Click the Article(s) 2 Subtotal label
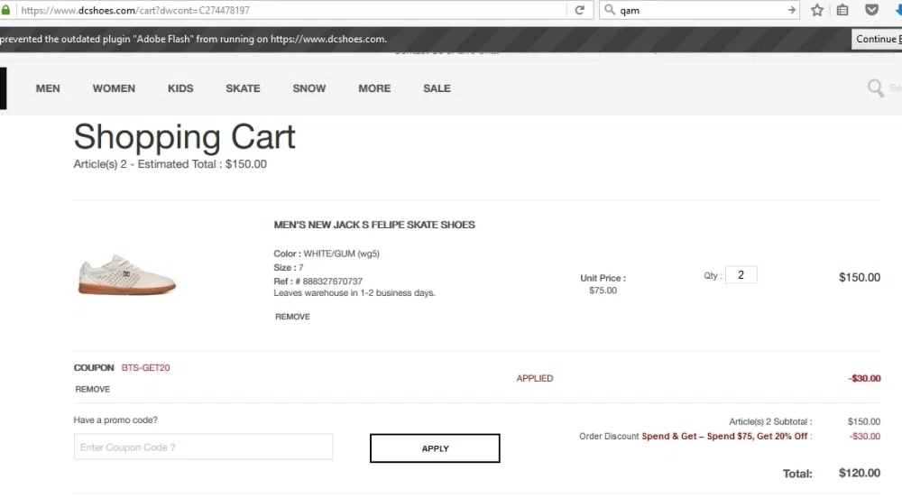Screen dimensions: 902x498 tap(770, 421)
